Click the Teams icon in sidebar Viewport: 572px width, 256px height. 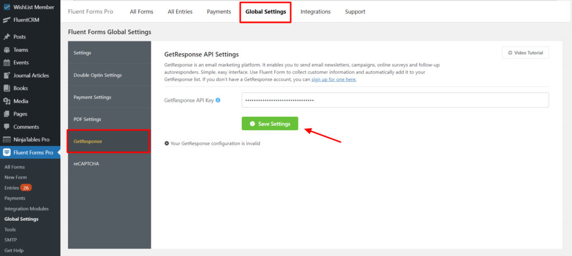[x=7, y=50]
